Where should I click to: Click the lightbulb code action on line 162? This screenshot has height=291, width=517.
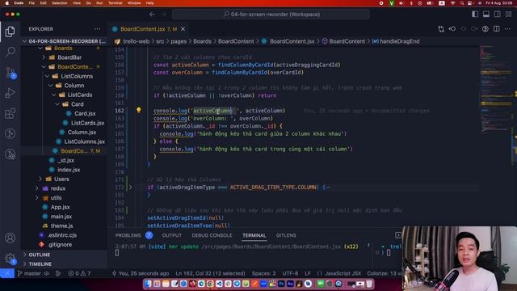point(139,110)
